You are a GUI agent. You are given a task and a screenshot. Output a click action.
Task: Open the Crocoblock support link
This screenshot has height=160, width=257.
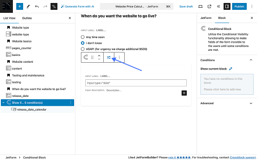click(x=243, y=157)
